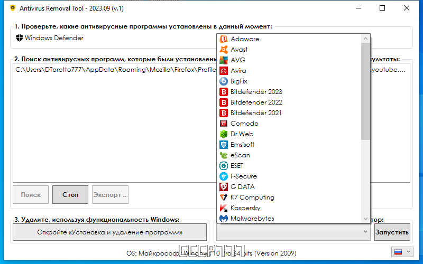
Task: Choose Avast in the dropdown list
Action: 289,50
